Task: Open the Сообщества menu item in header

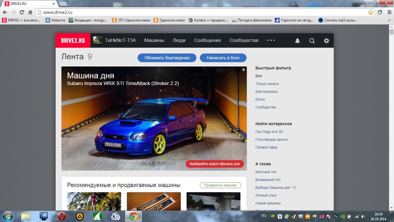Action: click(244, 41)
